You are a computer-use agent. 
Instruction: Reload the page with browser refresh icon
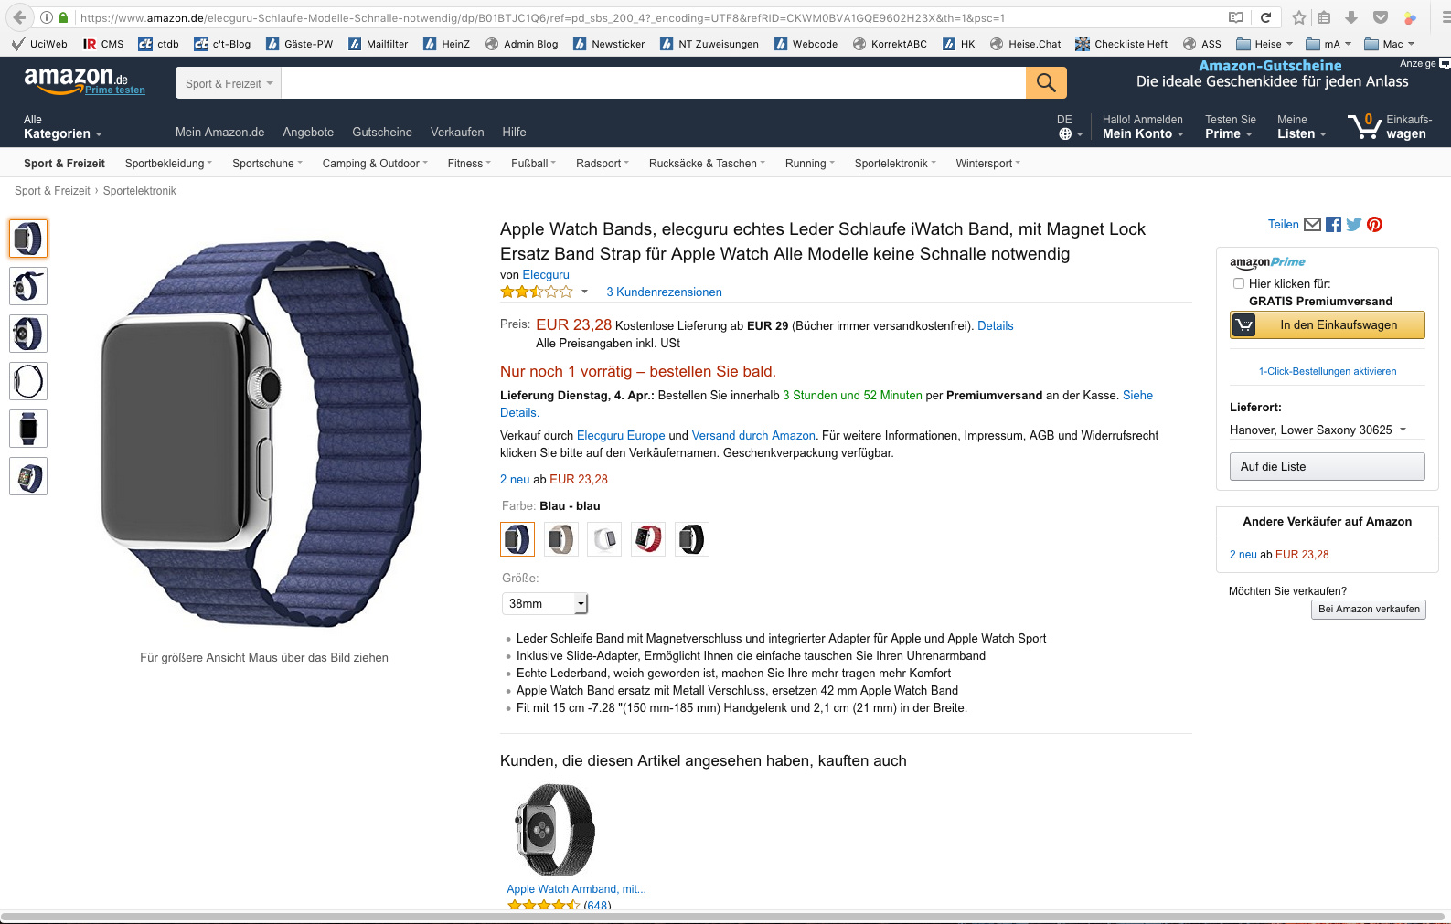[1266, 17]
